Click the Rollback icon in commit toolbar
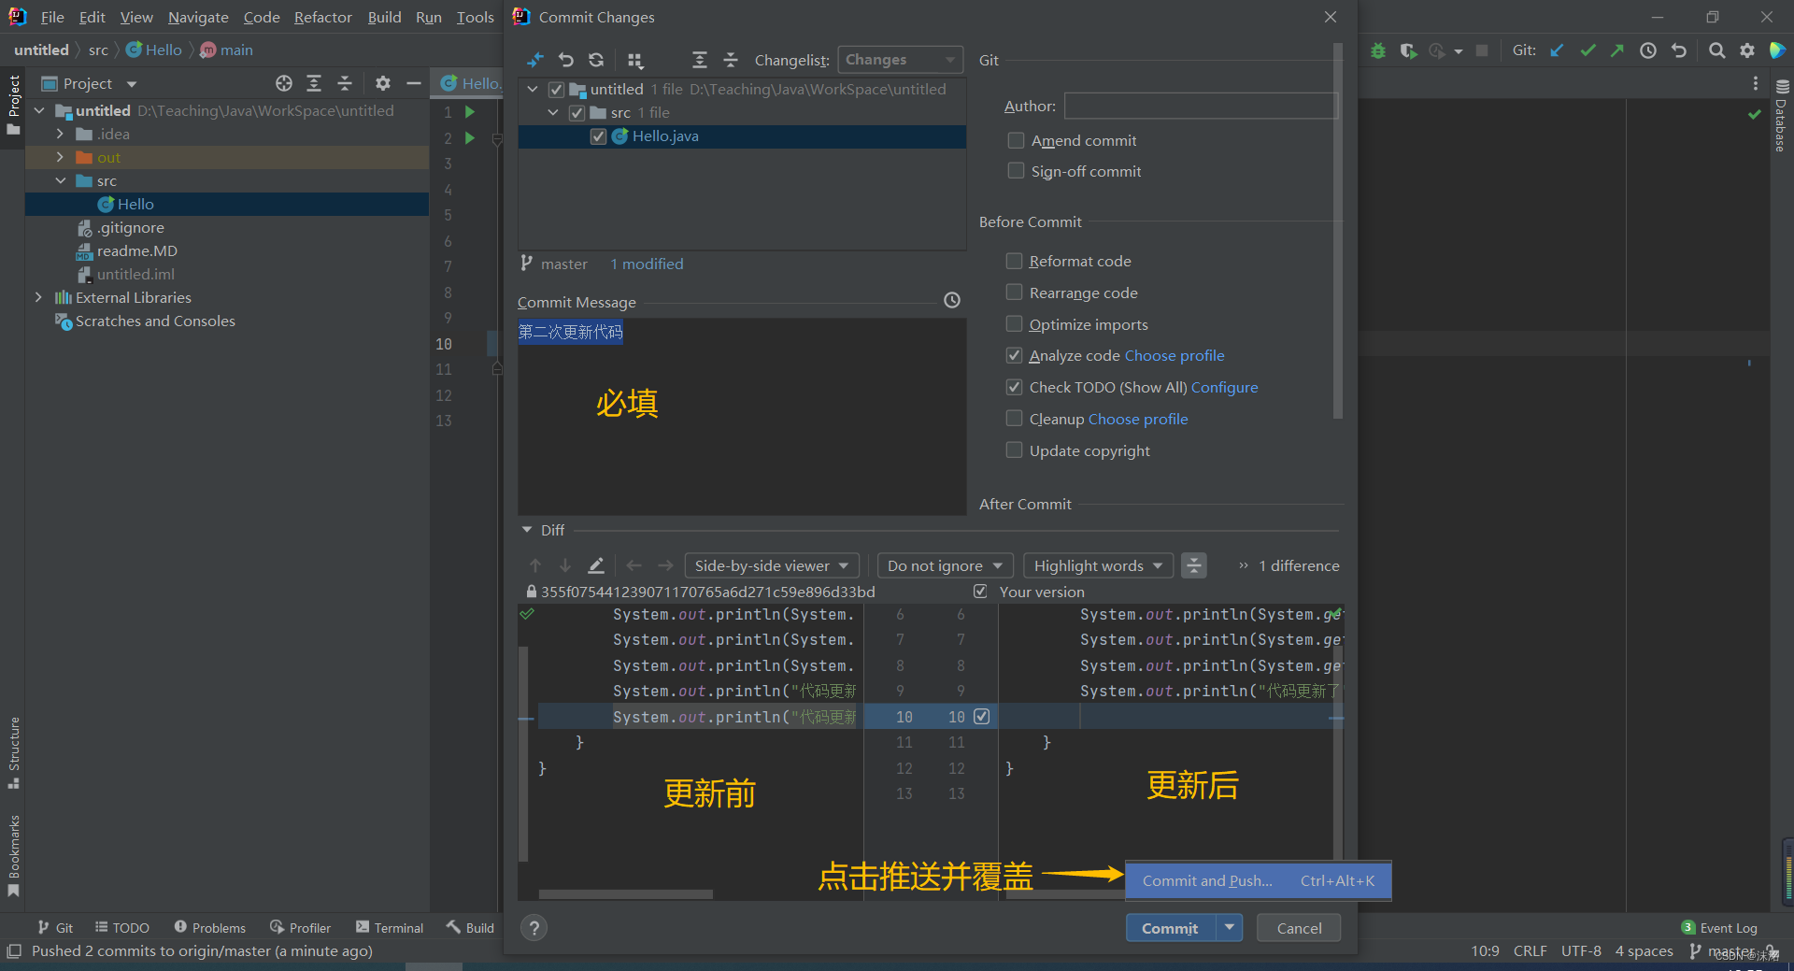 566,60
